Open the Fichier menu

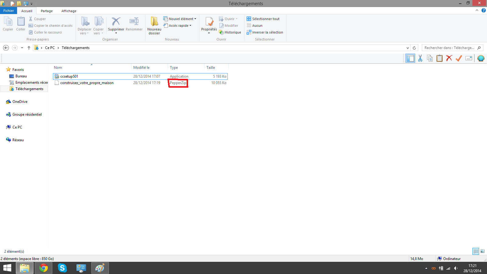[9, 11]
